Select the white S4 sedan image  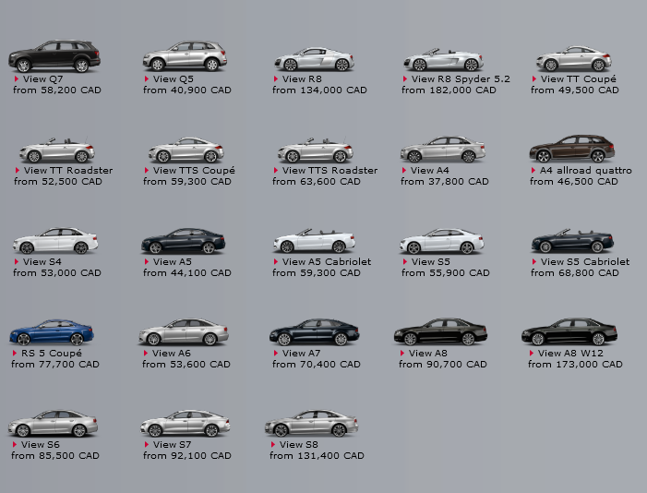pyautogui.click(x=55, y=240)
